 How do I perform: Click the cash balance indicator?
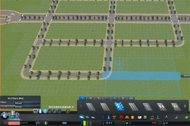142,123
